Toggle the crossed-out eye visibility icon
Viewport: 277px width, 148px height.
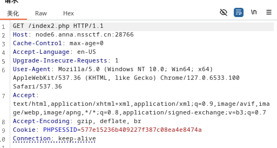[x=224, y=12]
